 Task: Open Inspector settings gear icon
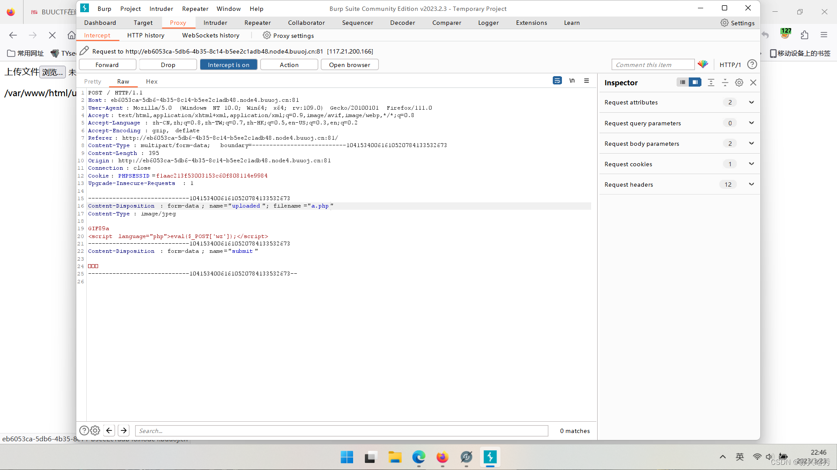point(739,82)
